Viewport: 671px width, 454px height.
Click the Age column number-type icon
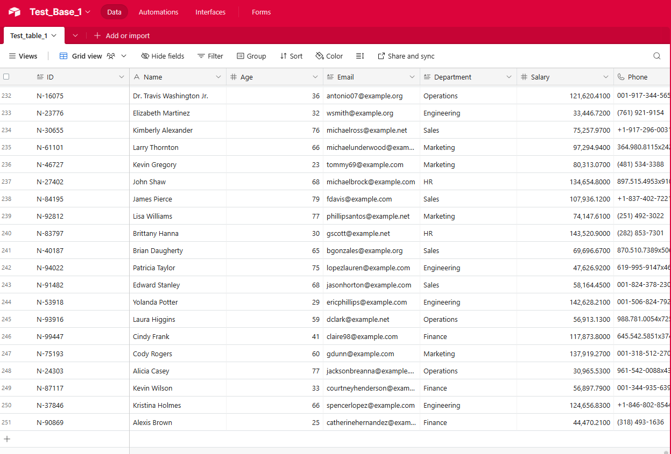click(234, 77)
